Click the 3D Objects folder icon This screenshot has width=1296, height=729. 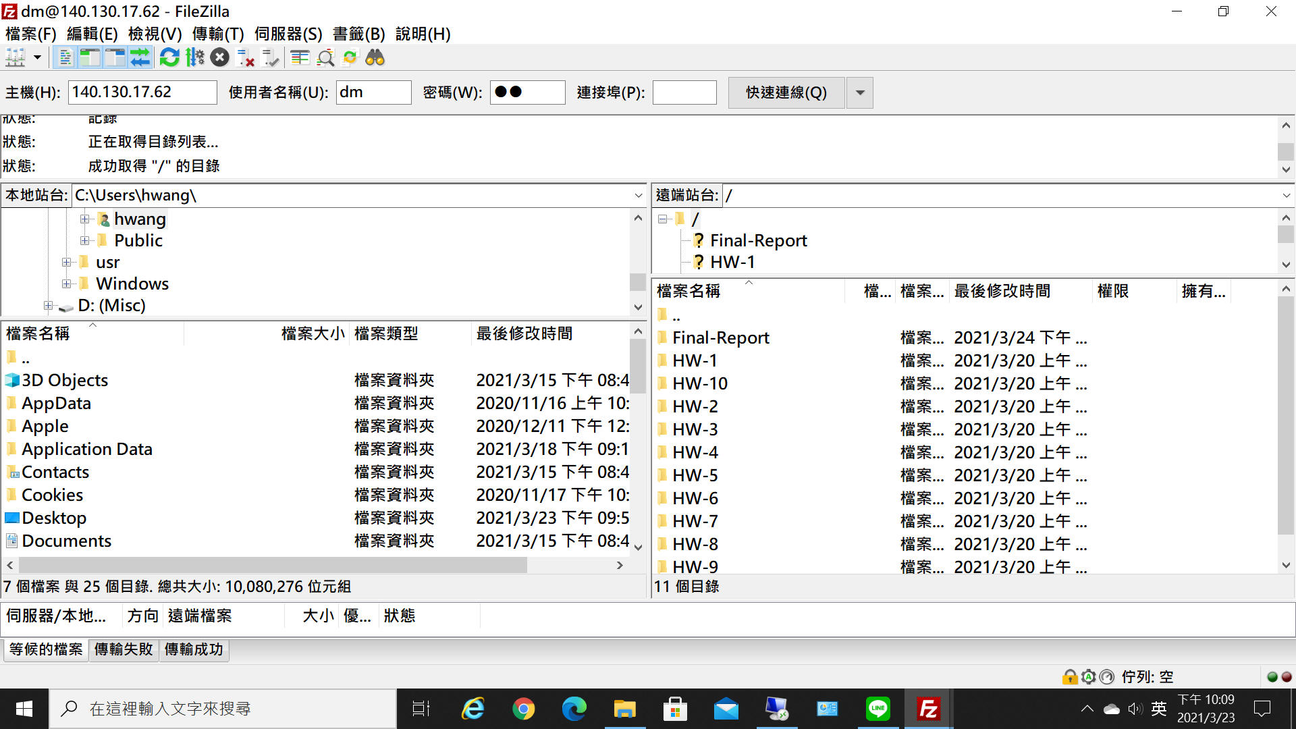pyautogui.click(x=12, y=380)
